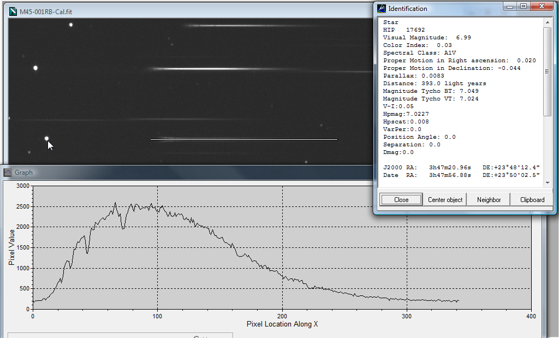Copy star data with Clipboard button
Image resolution: width=559 pixels, height=338 pixels.
tap(532, 200)
